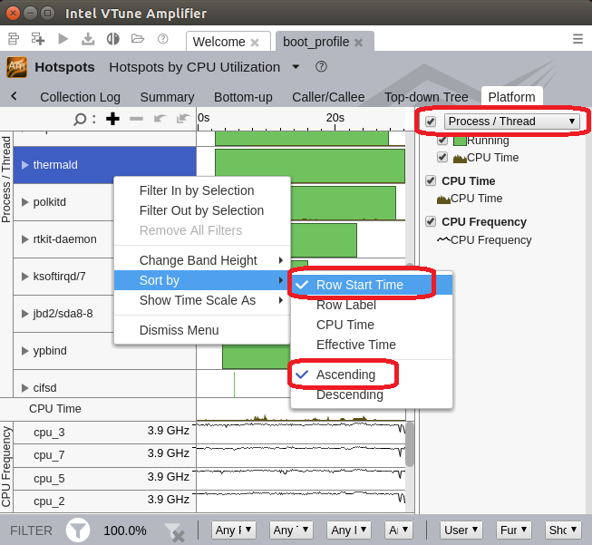Close the boot_profile tab with its X
592x545 pixels.
click(358, 43)
